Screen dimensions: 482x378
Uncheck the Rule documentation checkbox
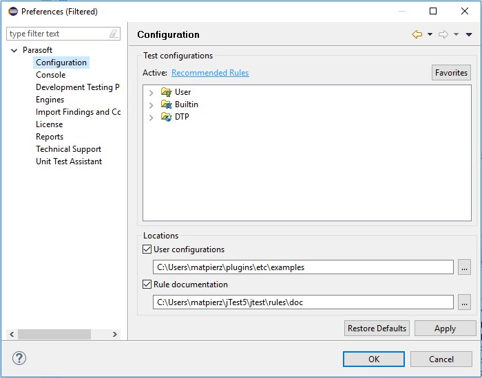147,284
